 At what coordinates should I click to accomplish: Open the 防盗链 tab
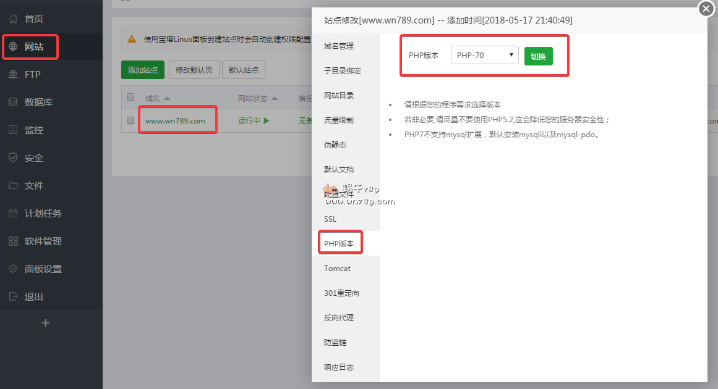tap(335, 342)
